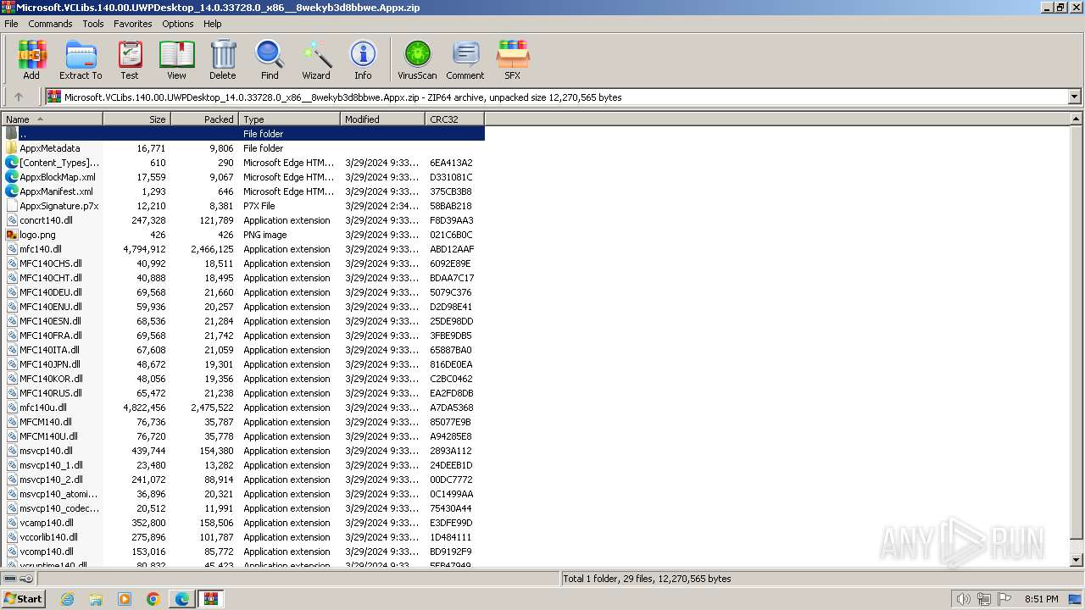Select vccorlib140.dll file
The image size is (1085, 610).
(243, 537)
